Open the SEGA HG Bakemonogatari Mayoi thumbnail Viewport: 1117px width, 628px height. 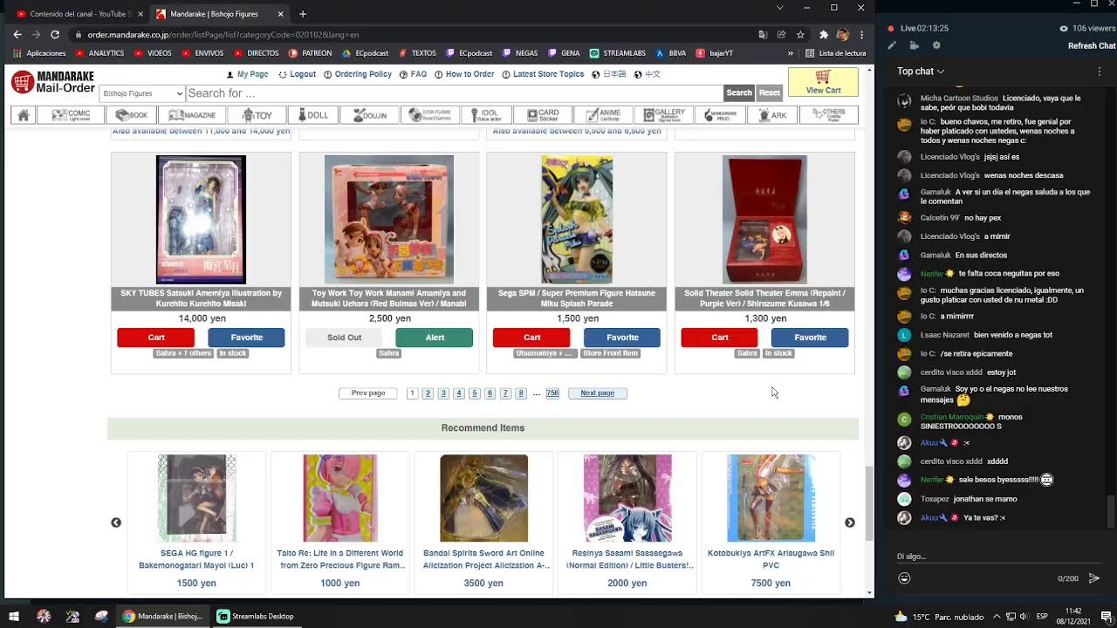pos(196,498)
